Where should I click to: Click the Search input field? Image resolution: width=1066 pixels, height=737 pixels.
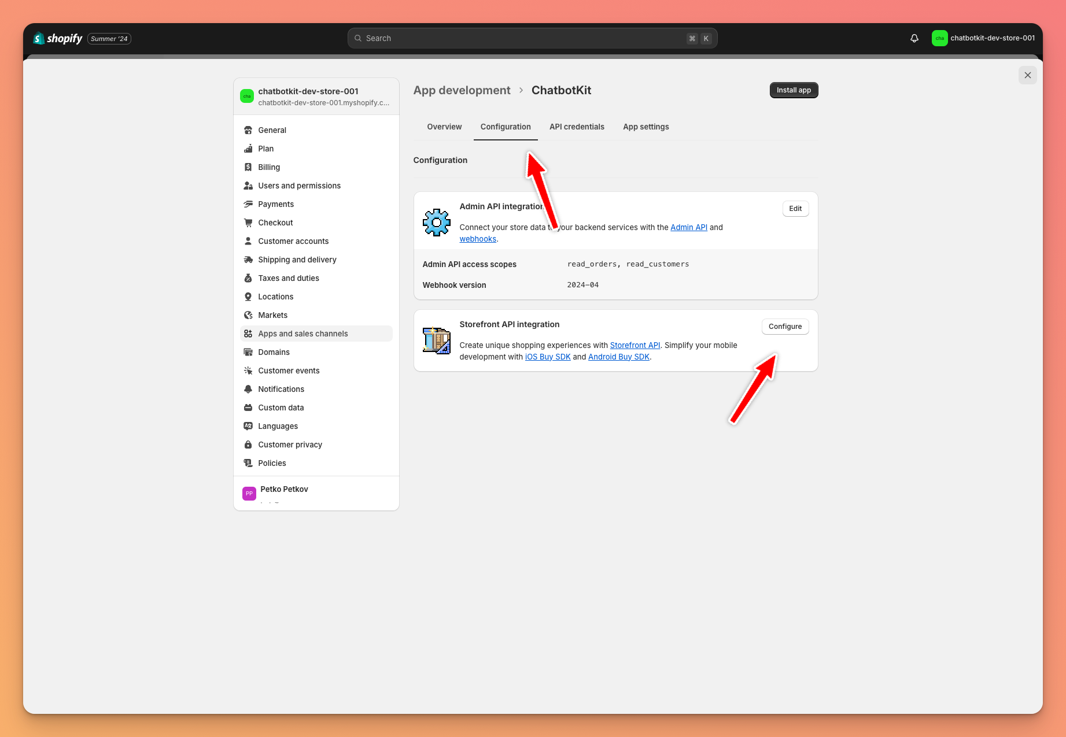point(532,38)
